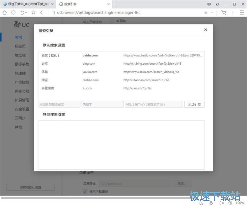Click the 录屏路径 path field
Viewport: 247px width, 206px height.
pos(135,183)
